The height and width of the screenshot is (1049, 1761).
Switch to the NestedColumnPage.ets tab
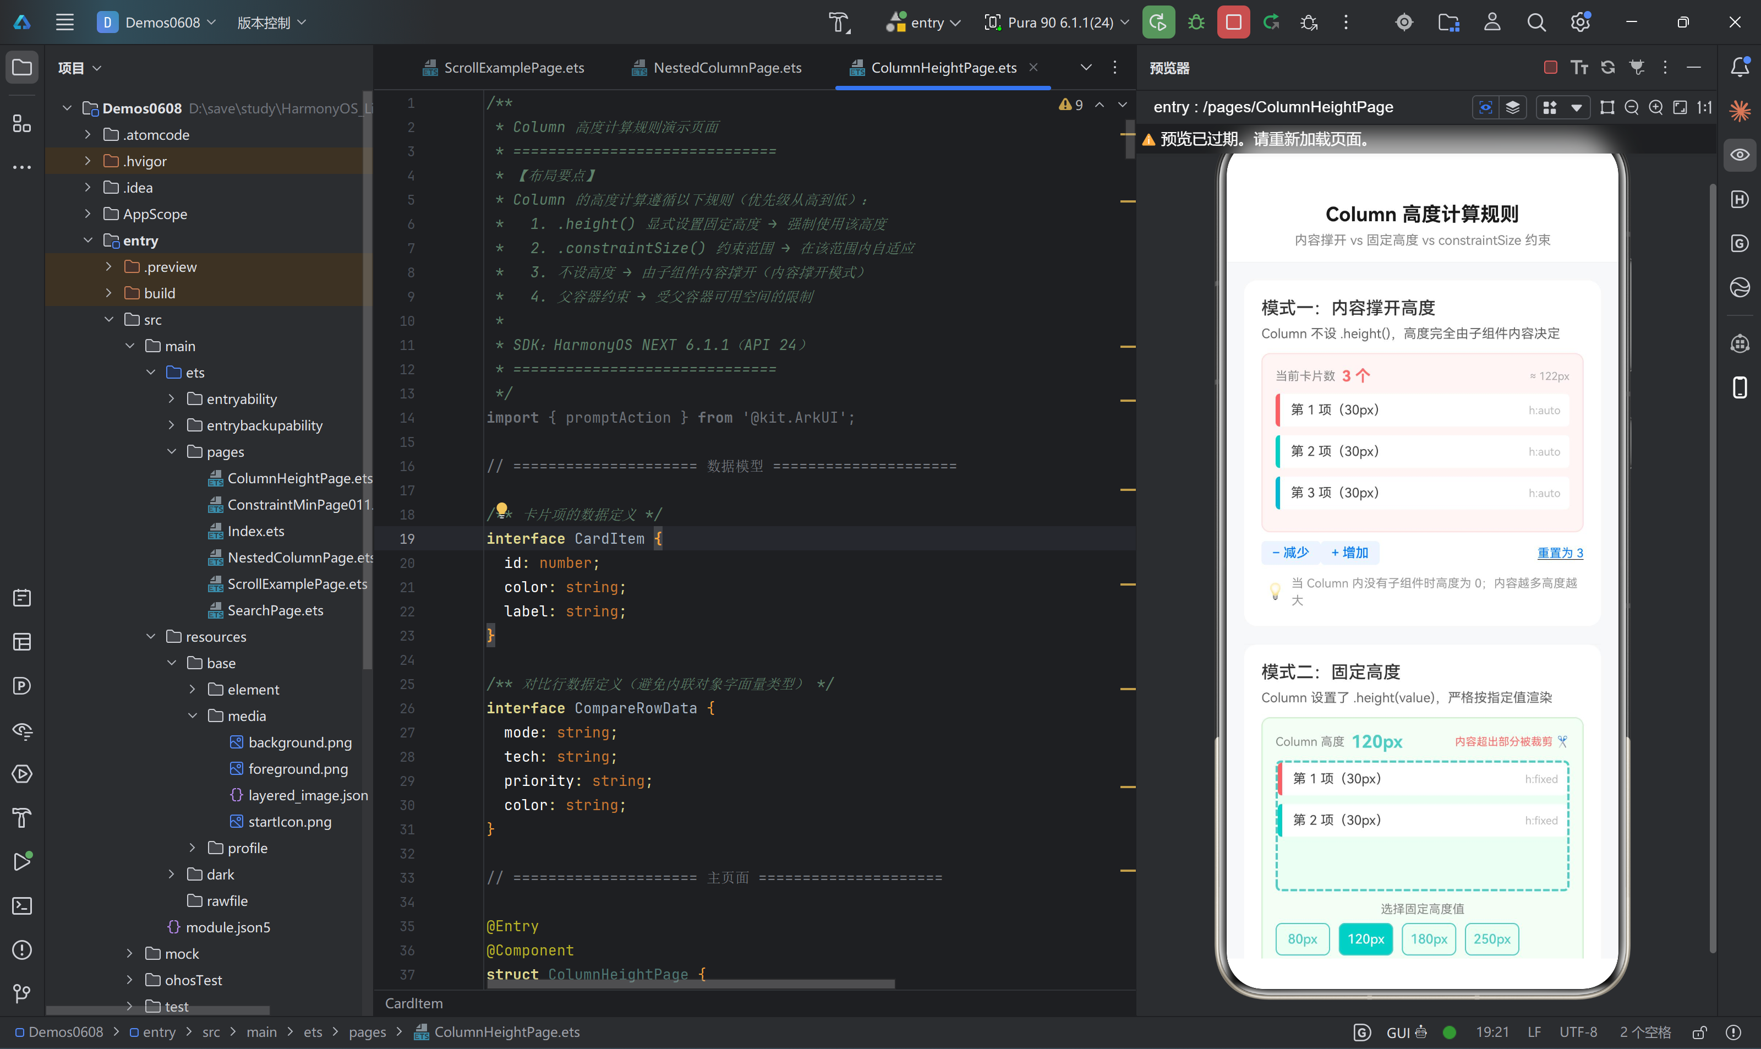(x=717, y=67)
